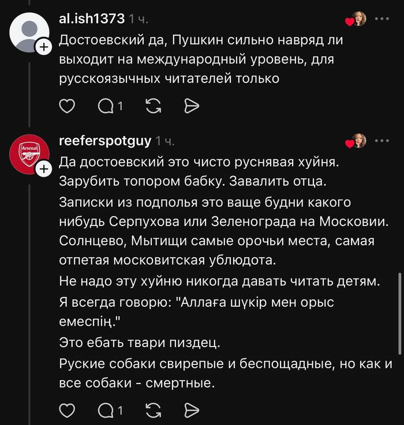Viewport: 404px width, 425px height.
Task: Repost the al.ish1373 comment
Action: coord(153,106)
